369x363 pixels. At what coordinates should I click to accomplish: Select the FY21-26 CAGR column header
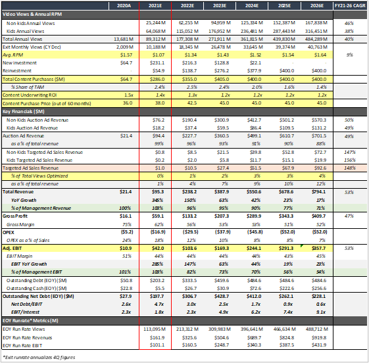(350, 6)
